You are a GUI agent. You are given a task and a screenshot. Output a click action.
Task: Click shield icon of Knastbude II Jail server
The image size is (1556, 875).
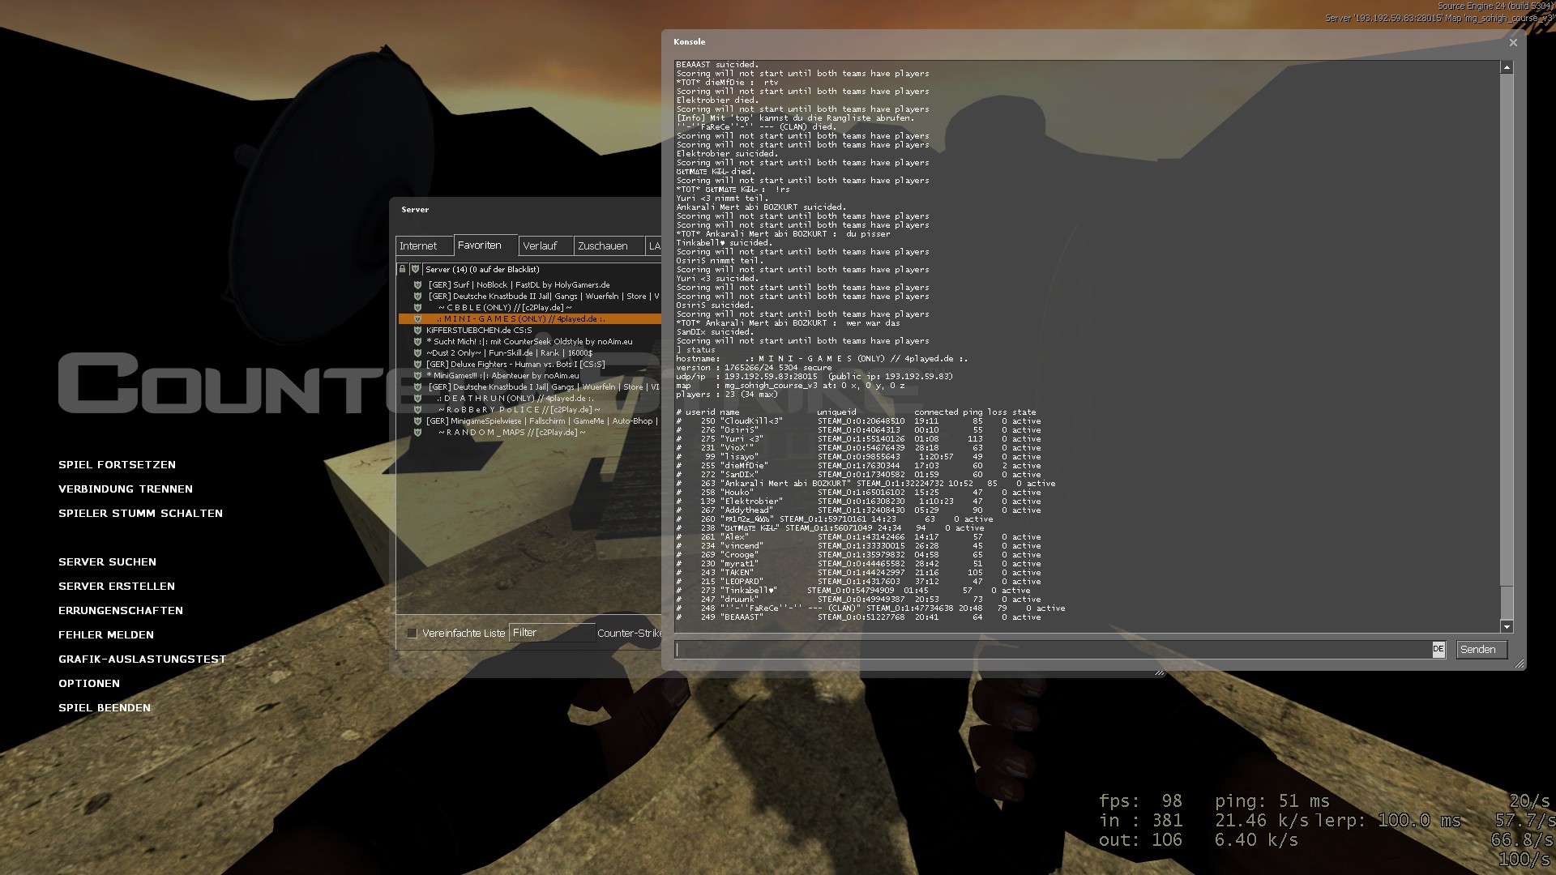coord(417,297)
